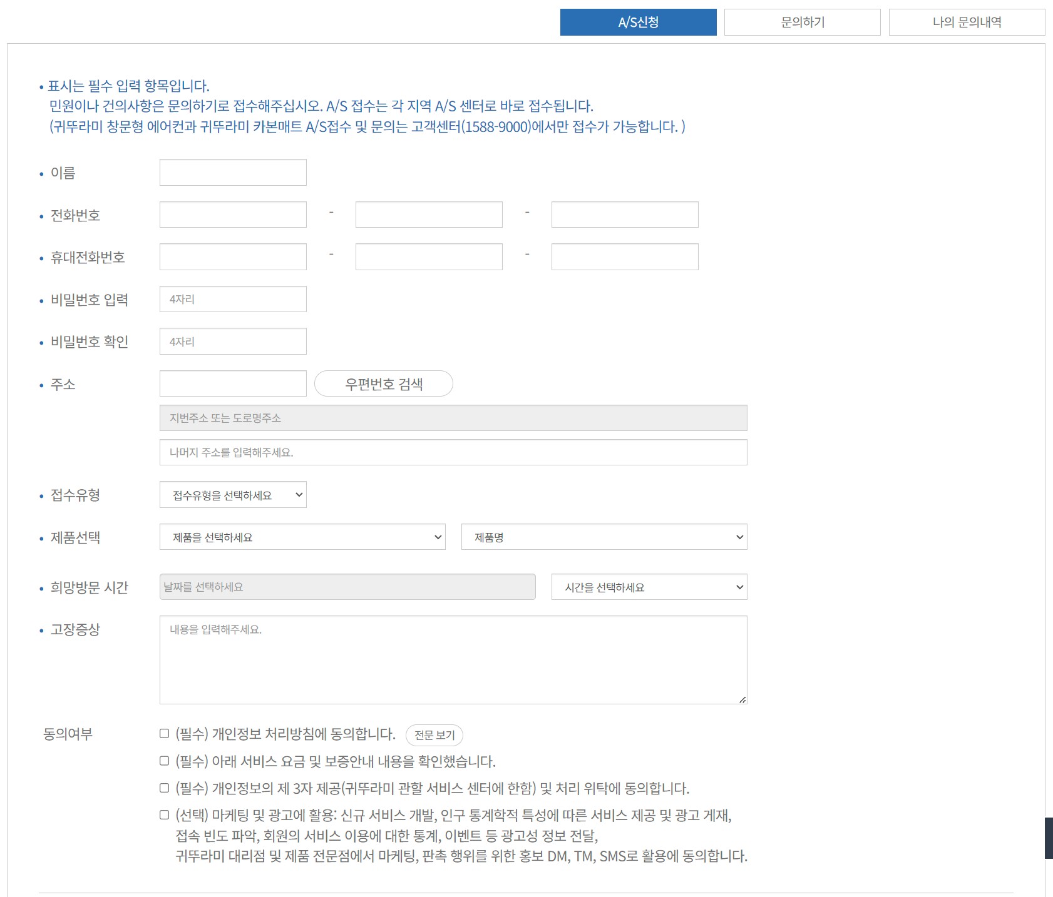Click the first 전화번호 input box
The width and height of the screenshot is (1053, 897).
tap(232, 214)
